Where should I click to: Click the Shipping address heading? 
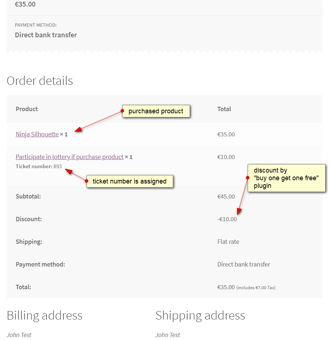pos(200,315)
